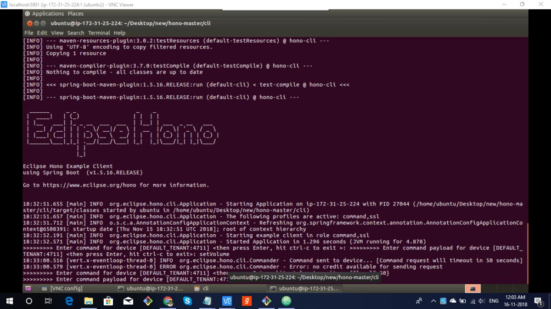Open the notepad-style app next to Skype
Image resolution: width=551 pixels, height=309 pixels.
207,301
